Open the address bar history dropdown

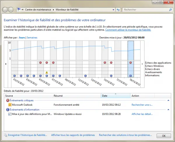pos(113,10)
